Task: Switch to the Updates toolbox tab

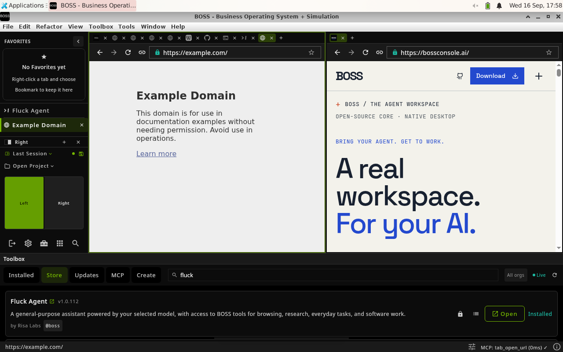Action: pyautogui.click(x=87, y=275)
